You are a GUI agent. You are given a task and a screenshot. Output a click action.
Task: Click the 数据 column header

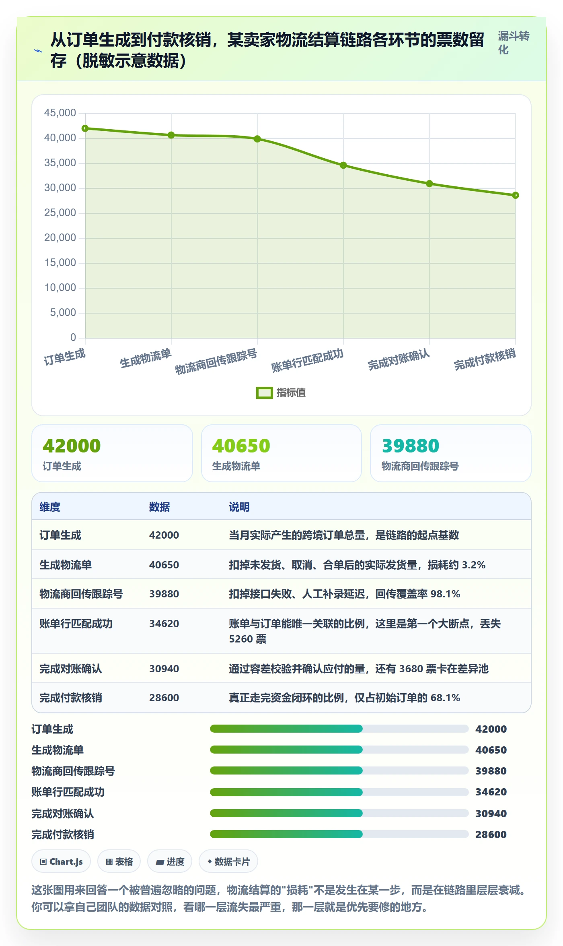[x=160, y=507]
